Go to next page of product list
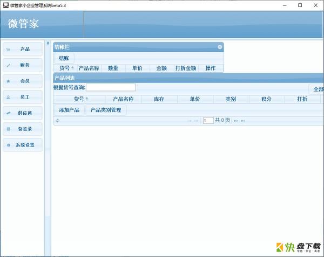The image size is (324, 257). click(x=236, y=121)
